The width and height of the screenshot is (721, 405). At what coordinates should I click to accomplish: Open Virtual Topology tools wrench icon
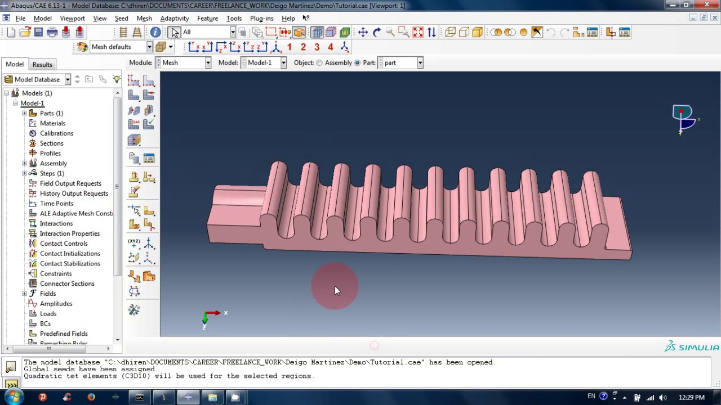133,310
